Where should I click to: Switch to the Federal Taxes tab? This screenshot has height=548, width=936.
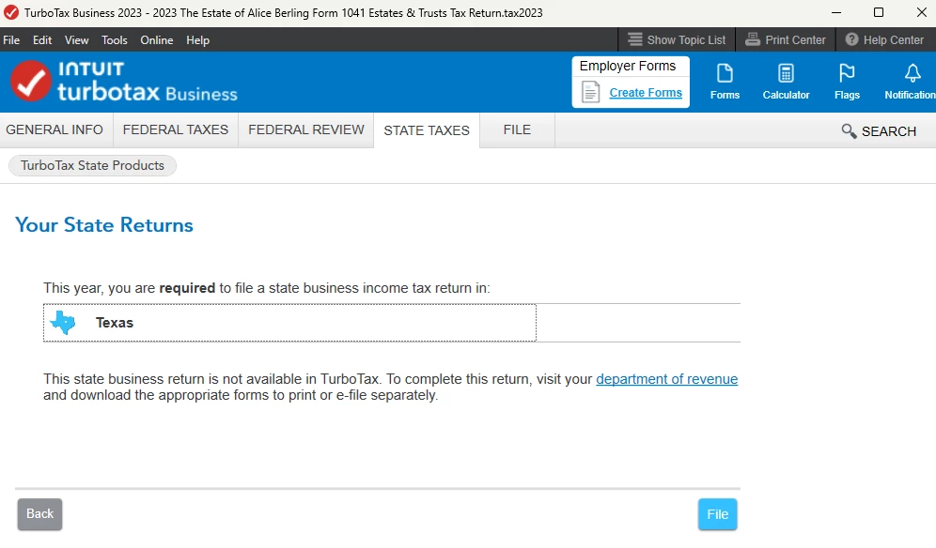tap(176, 130)
